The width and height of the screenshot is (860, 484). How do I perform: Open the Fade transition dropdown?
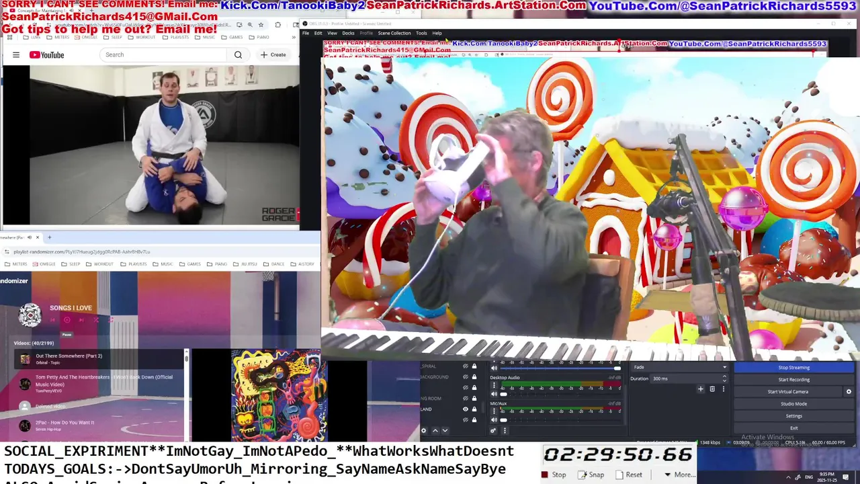tap(679, 367)
